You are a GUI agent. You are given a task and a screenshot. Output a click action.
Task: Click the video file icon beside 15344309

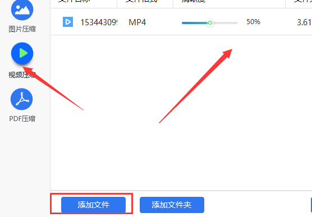pos(68,22)
